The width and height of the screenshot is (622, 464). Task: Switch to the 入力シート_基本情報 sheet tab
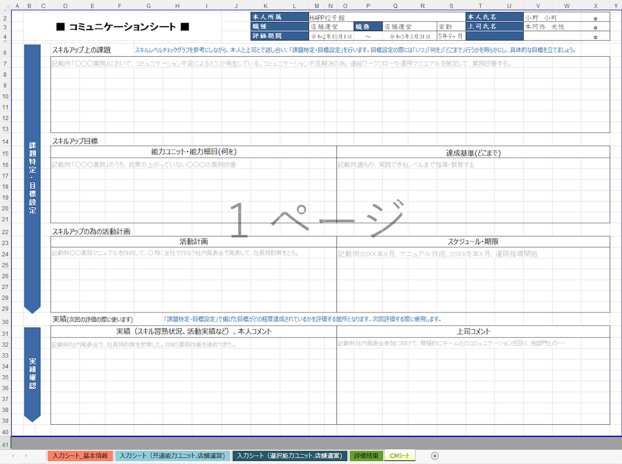point(81,456)
